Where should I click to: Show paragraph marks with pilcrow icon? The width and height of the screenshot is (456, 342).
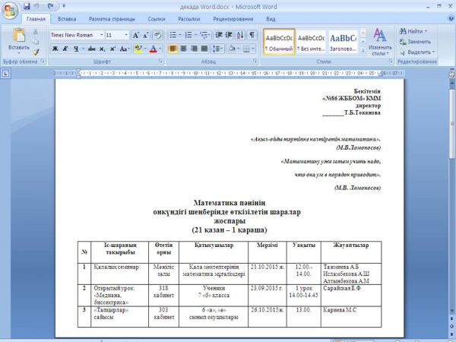point(252,35)
